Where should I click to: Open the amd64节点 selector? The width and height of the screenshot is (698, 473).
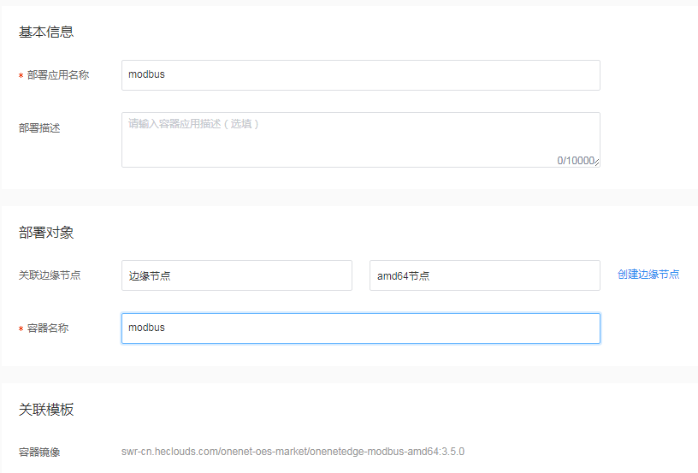[485, 275]
